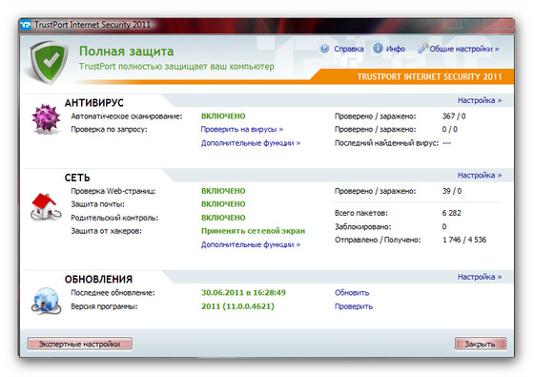Click the TrustPort logo in the title bar
The width and height of the screenshot is (534, 377).
point(26,25)
